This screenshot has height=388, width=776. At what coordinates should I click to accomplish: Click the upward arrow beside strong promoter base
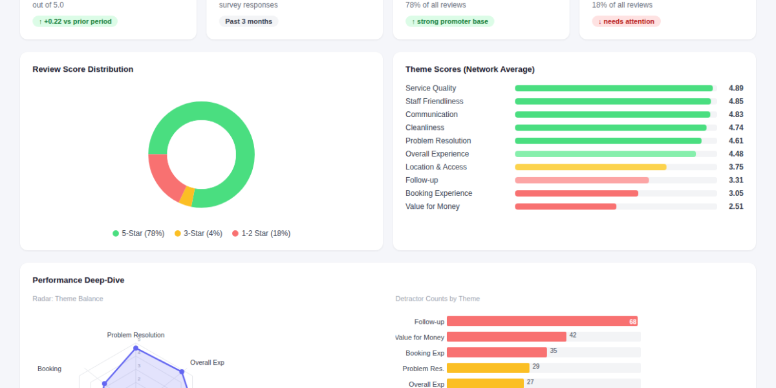tap(413, 21)
